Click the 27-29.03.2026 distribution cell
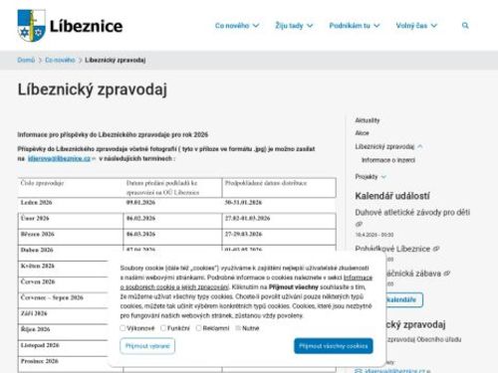The height and width of the screenshot is (373, 498). point(279,237)
